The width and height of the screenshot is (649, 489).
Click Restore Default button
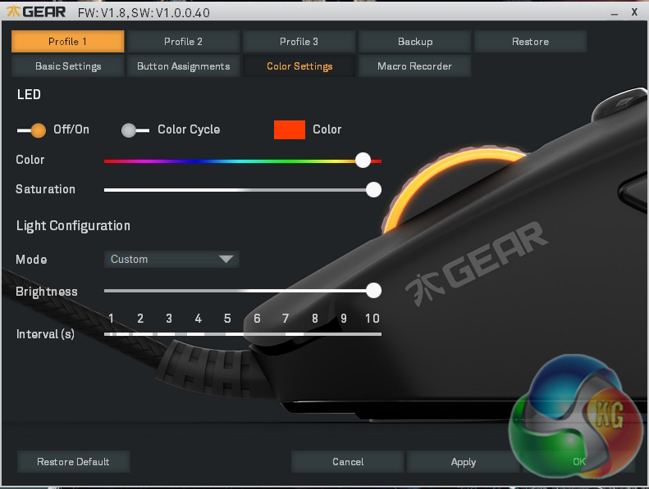pyautogui.click(x=73, y=462)
